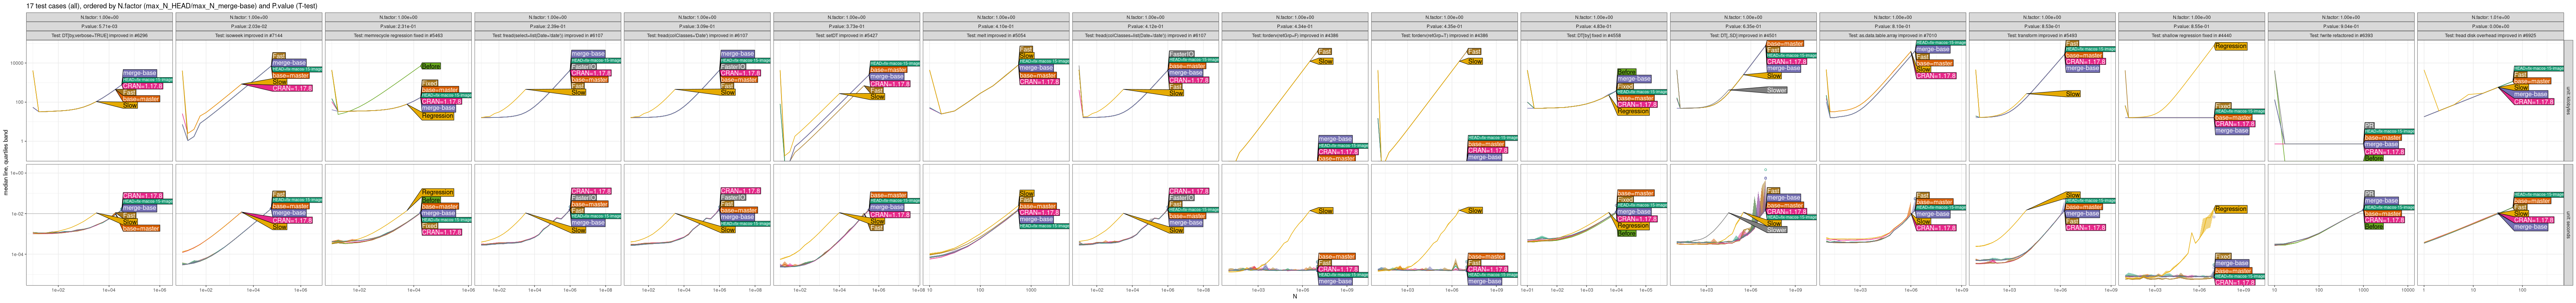Click the 'P.value: 5.71e-03' facet strip
This screenshot has width=2576, height=303.
tap(99, 26)
